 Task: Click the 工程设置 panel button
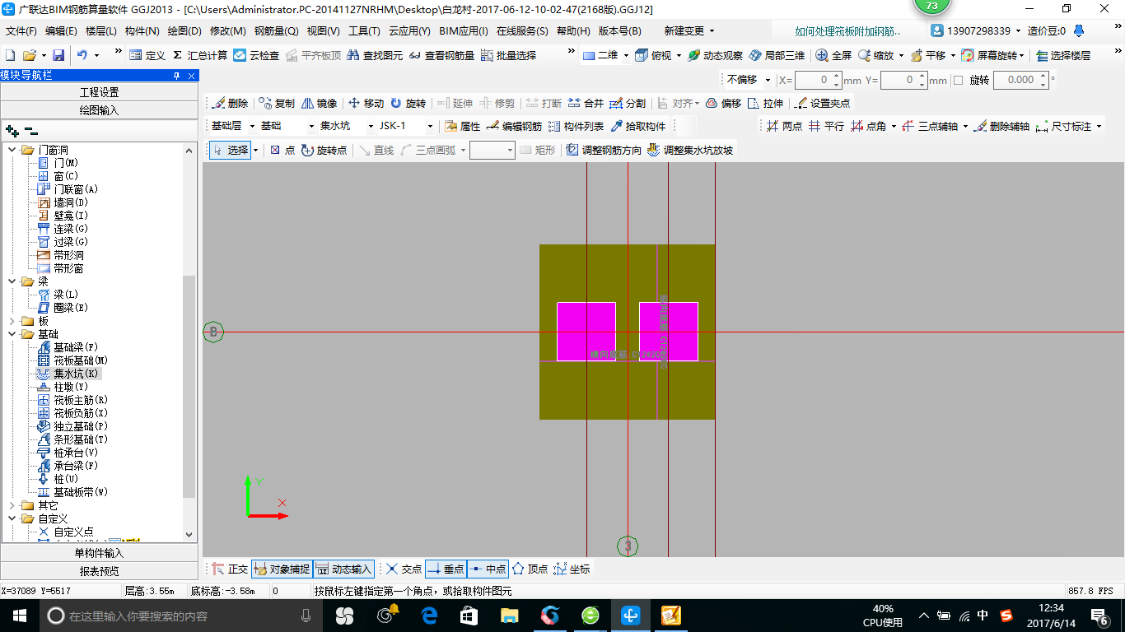coord(99,92)
